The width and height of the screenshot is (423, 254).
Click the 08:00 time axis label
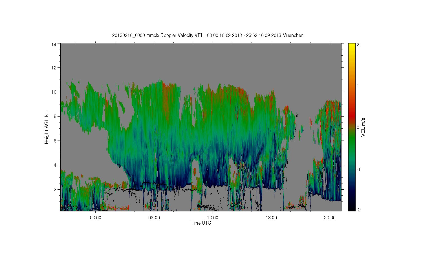(x=154, y=218)
